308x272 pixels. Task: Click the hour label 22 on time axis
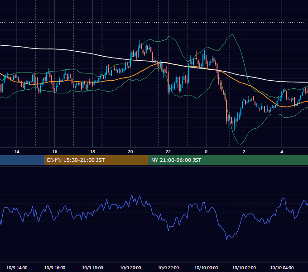pos(168,152)
